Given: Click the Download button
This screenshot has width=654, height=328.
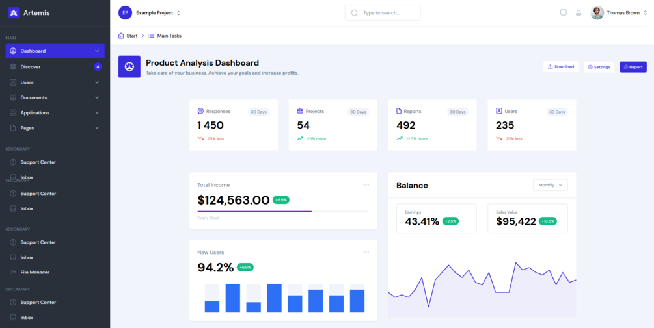Looking at the screenshot, I should [x=560, y=67].
